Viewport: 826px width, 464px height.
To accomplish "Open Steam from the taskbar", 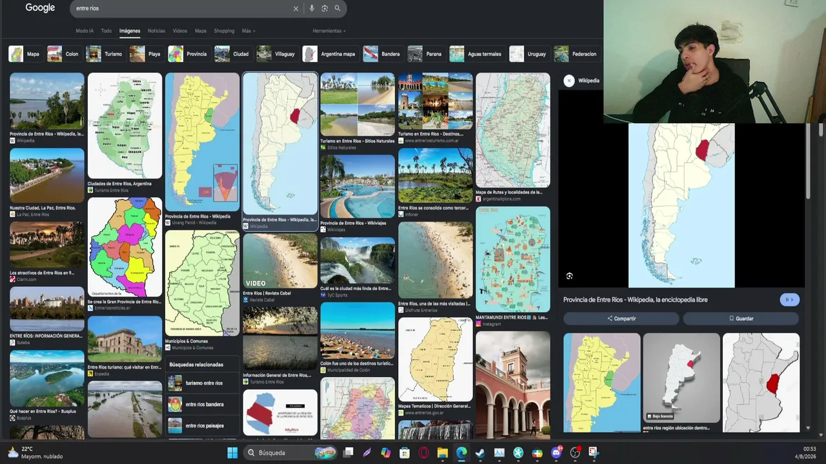I will (x=480, y=453).
